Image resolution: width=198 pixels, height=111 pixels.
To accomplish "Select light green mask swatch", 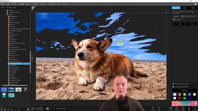I will pyautogui.click(x=184, y=94).
